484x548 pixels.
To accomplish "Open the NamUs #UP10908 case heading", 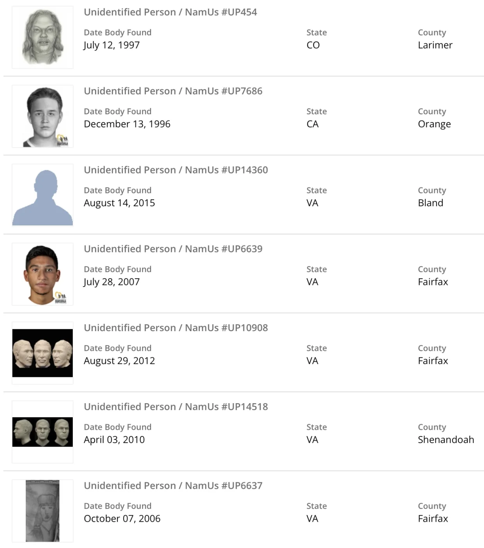I will click(176, 328).
